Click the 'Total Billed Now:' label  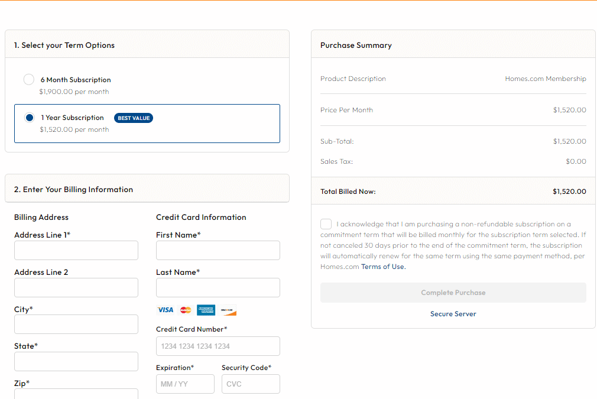tap(348, 191)
